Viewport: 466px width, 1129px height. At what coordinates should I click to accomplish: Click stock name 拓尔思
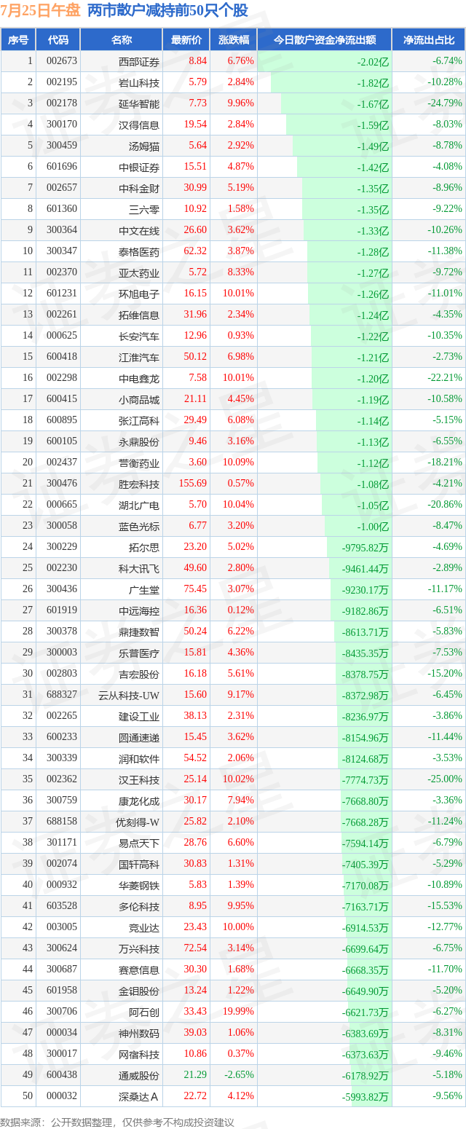[x=144, y=547]
